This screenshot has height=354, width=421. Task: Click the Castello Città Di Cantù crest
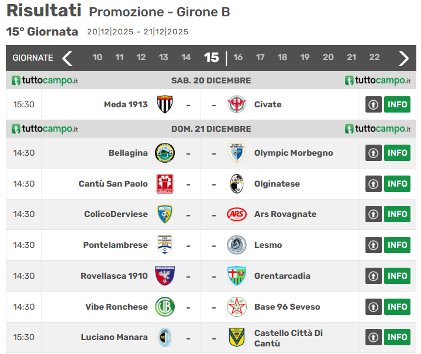(x=236, y=337)
